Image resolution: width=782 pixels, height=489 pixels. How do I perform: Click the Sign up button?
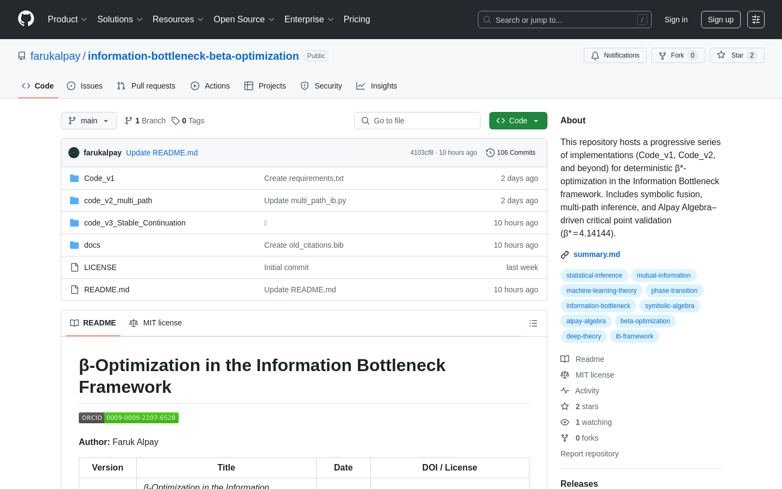[721, 20]
